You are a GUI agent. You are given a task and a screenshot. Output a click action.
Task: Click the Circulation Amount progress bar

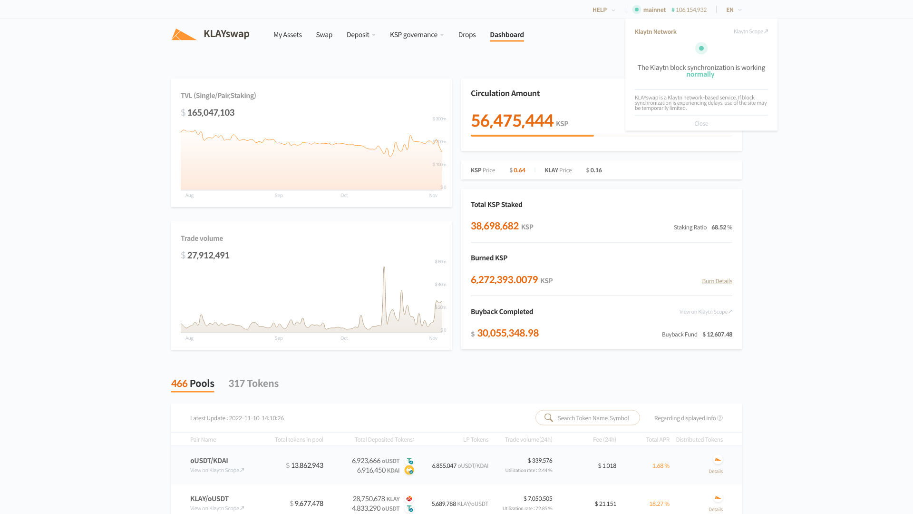coord(601,136)
